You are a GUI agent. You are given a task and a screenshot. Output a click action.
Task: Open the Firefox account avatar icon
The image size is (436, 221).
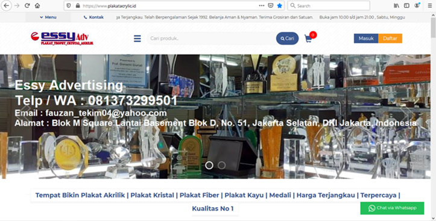[417, 5]
